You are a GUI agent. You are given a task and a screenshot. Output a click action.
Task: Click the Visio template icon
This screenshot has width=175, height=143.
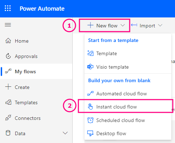coord(91,67)
